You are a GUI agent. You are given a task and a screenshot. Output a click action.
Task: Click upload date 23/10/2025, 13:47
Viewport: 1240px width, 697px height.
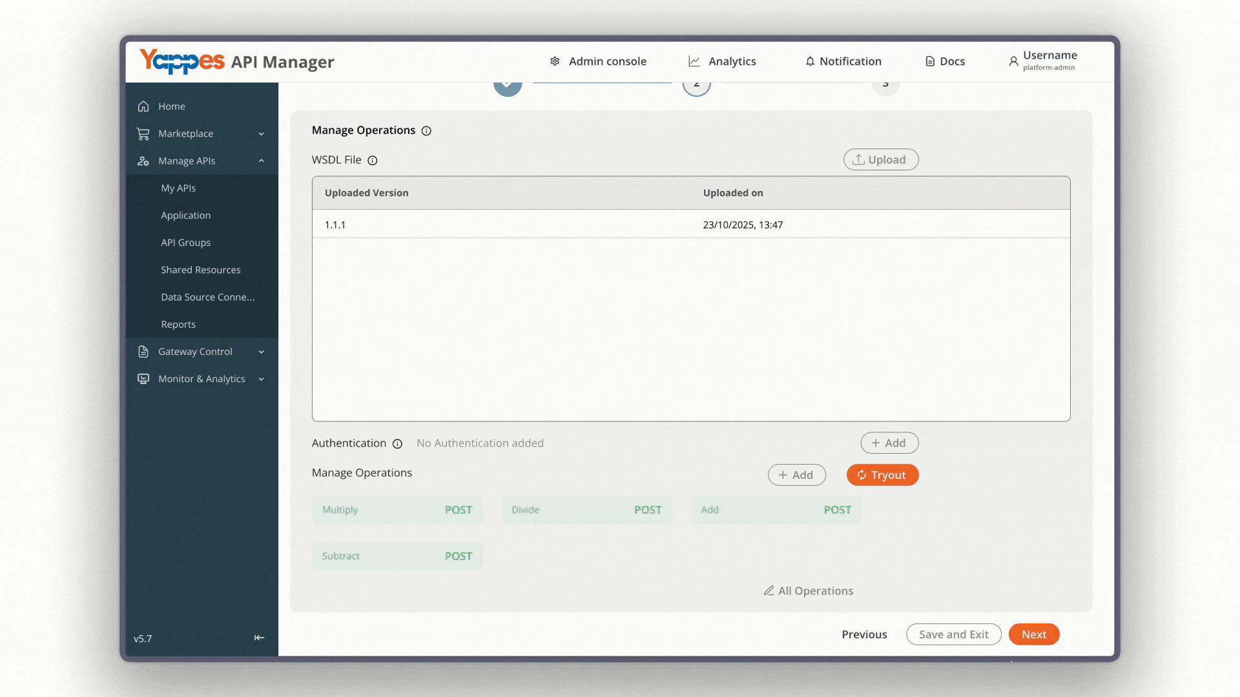[x=743, y=225]
